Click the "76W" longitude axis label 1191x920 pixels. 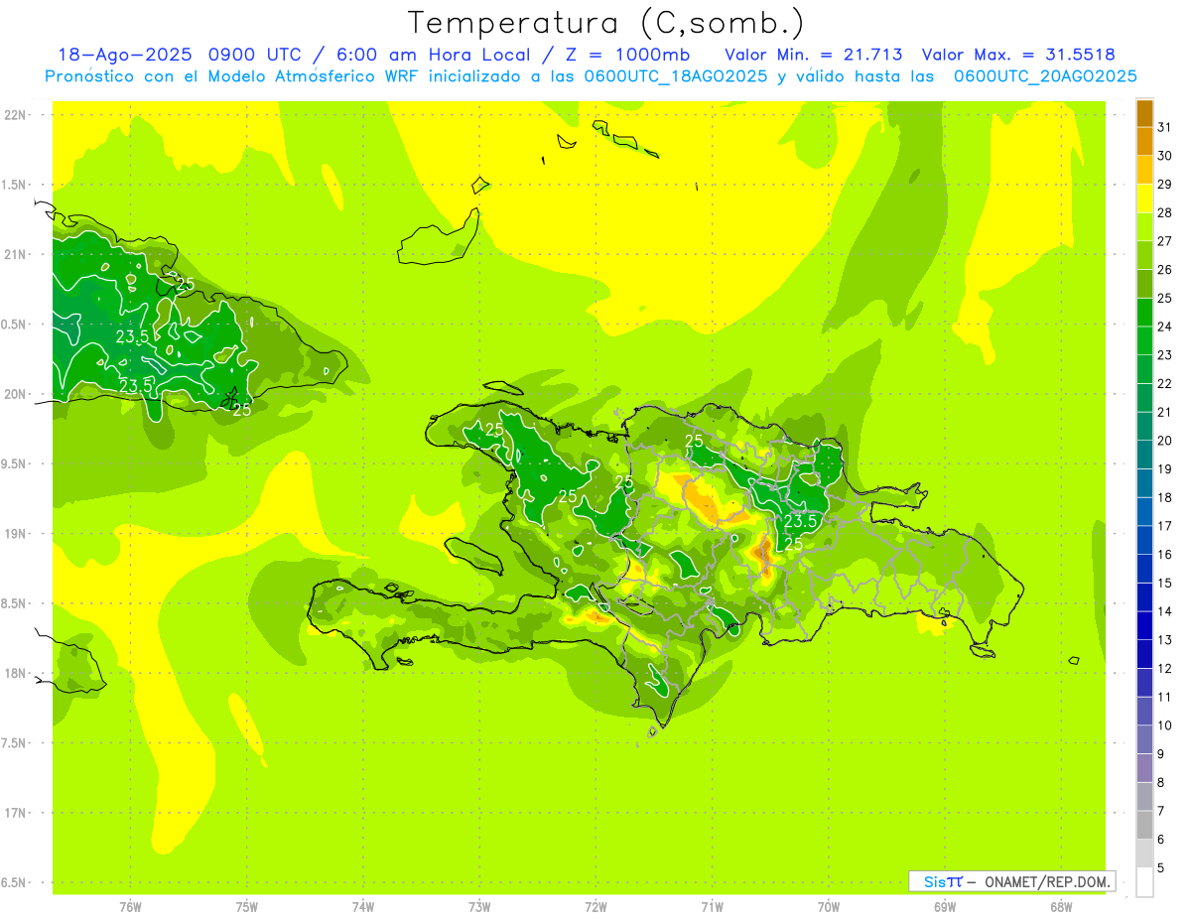tap(131, 906)
